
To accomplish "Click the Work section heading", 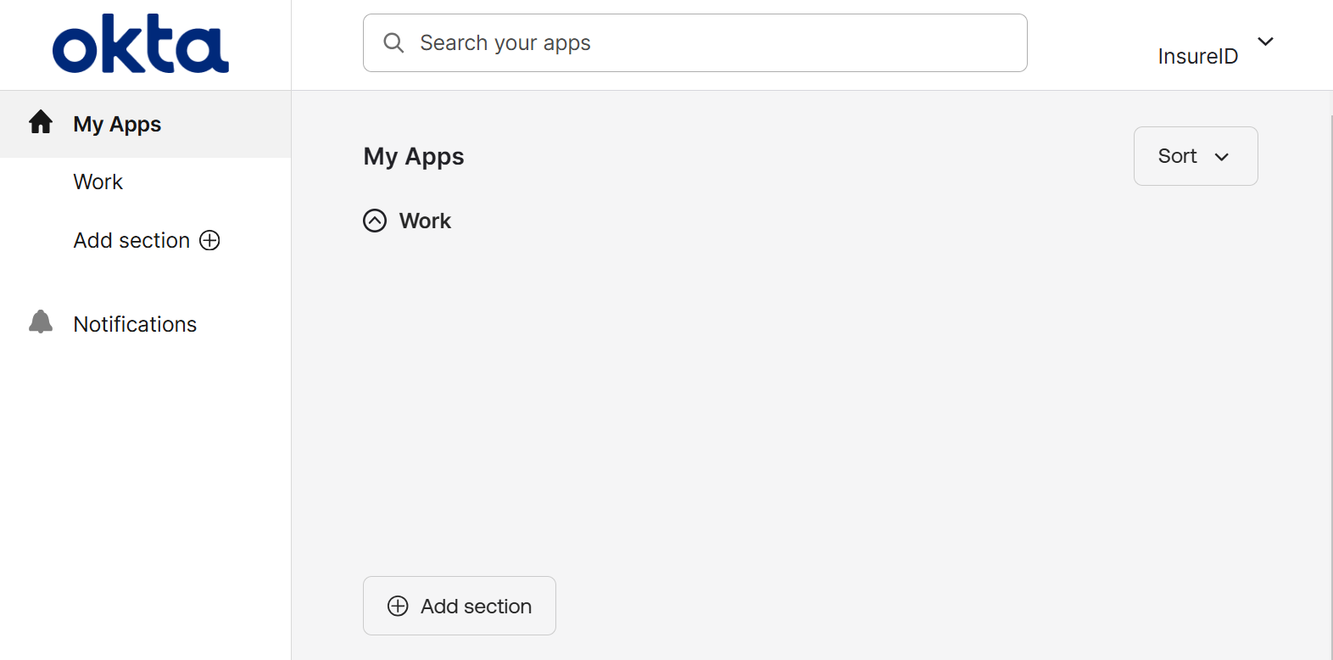I will (x=425, y=221).
